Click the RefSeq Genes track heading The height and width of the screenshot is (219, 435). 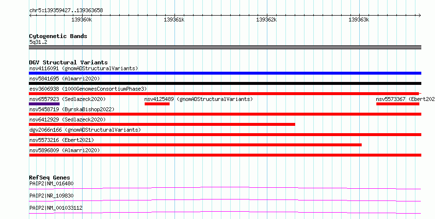[50, 178]
